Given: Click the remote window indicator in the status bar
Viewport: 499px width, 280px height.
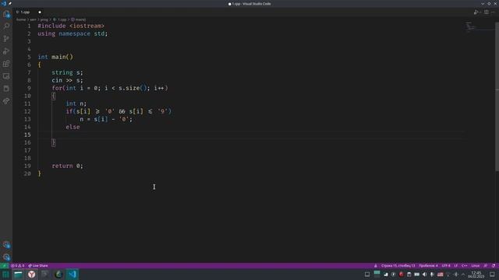Looking at the screenshot, I should (x=4, y=266).
